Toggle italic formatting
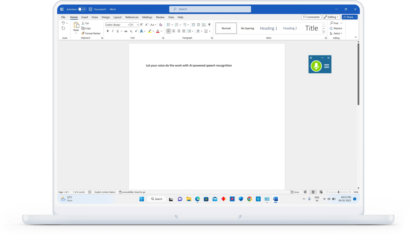The image size is (412, 235). point(113,31)
